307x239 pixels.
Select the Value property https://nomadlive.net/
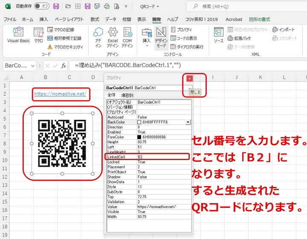(164, 207)
